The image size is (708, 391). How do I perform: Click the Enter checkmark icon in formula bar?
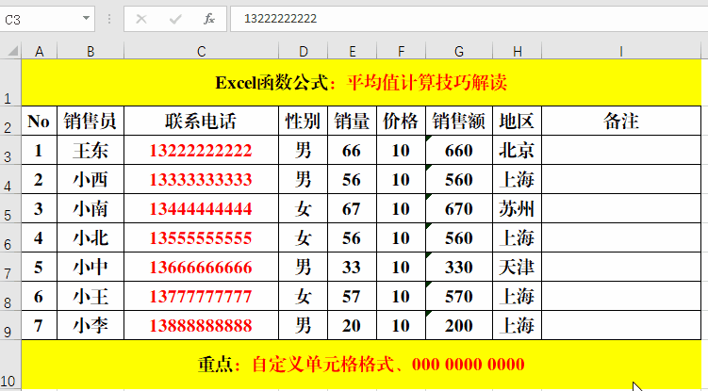(175, 19)
